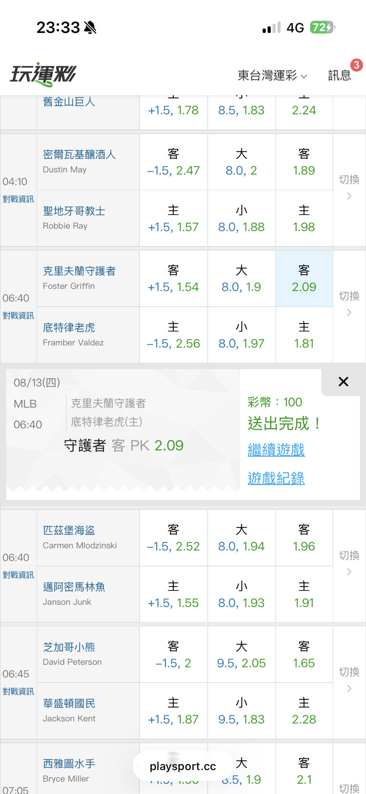
Task: Expand the 東台灣運彩 dropdown
Action: pyautogui.click(x=272, y=75)
